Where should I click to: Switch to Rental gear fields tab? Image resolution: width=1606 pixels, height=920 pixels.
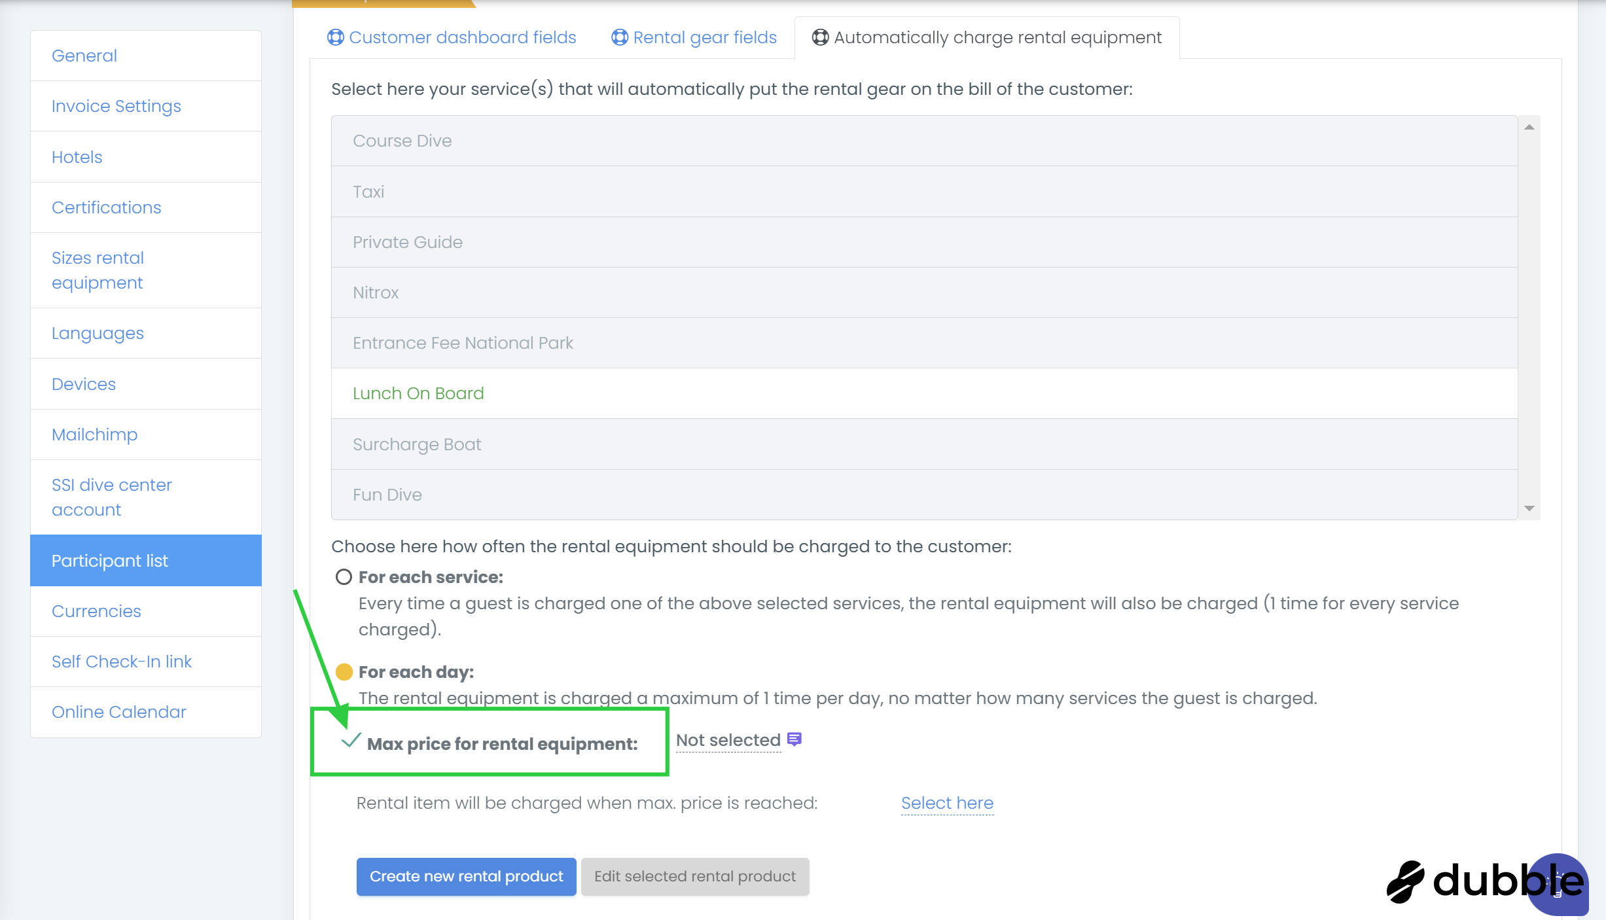click(704, 37)
